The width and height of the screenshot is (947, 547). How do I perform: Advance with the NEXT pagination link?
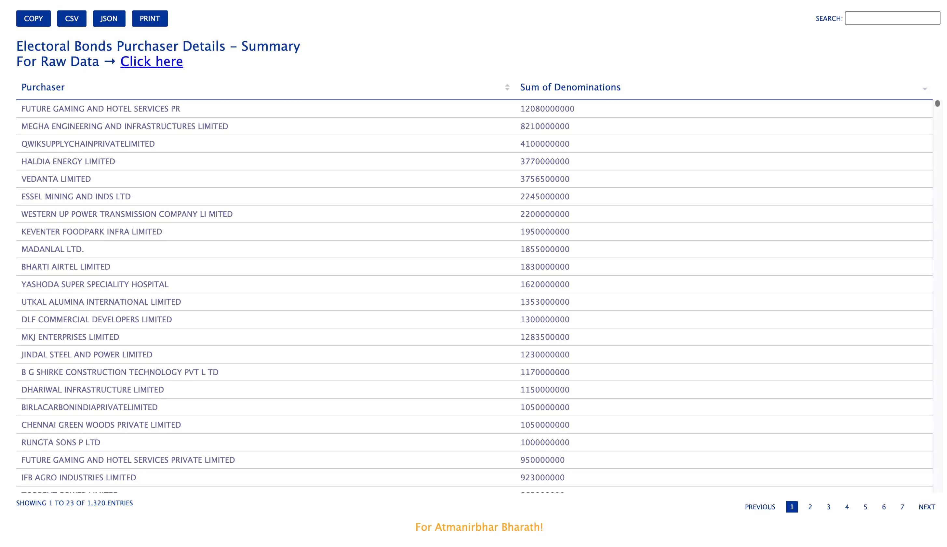pos(926,507)
